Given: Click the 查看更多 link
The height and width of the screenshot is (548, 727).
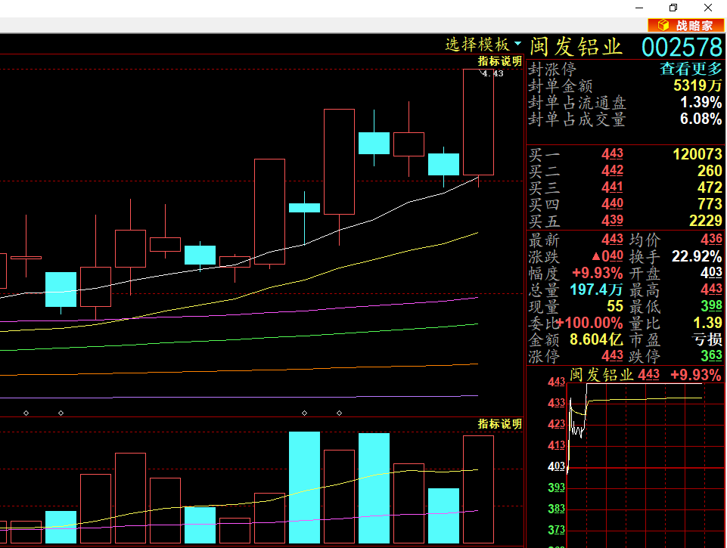Looking at the screenshot, I should coord(691,69).
